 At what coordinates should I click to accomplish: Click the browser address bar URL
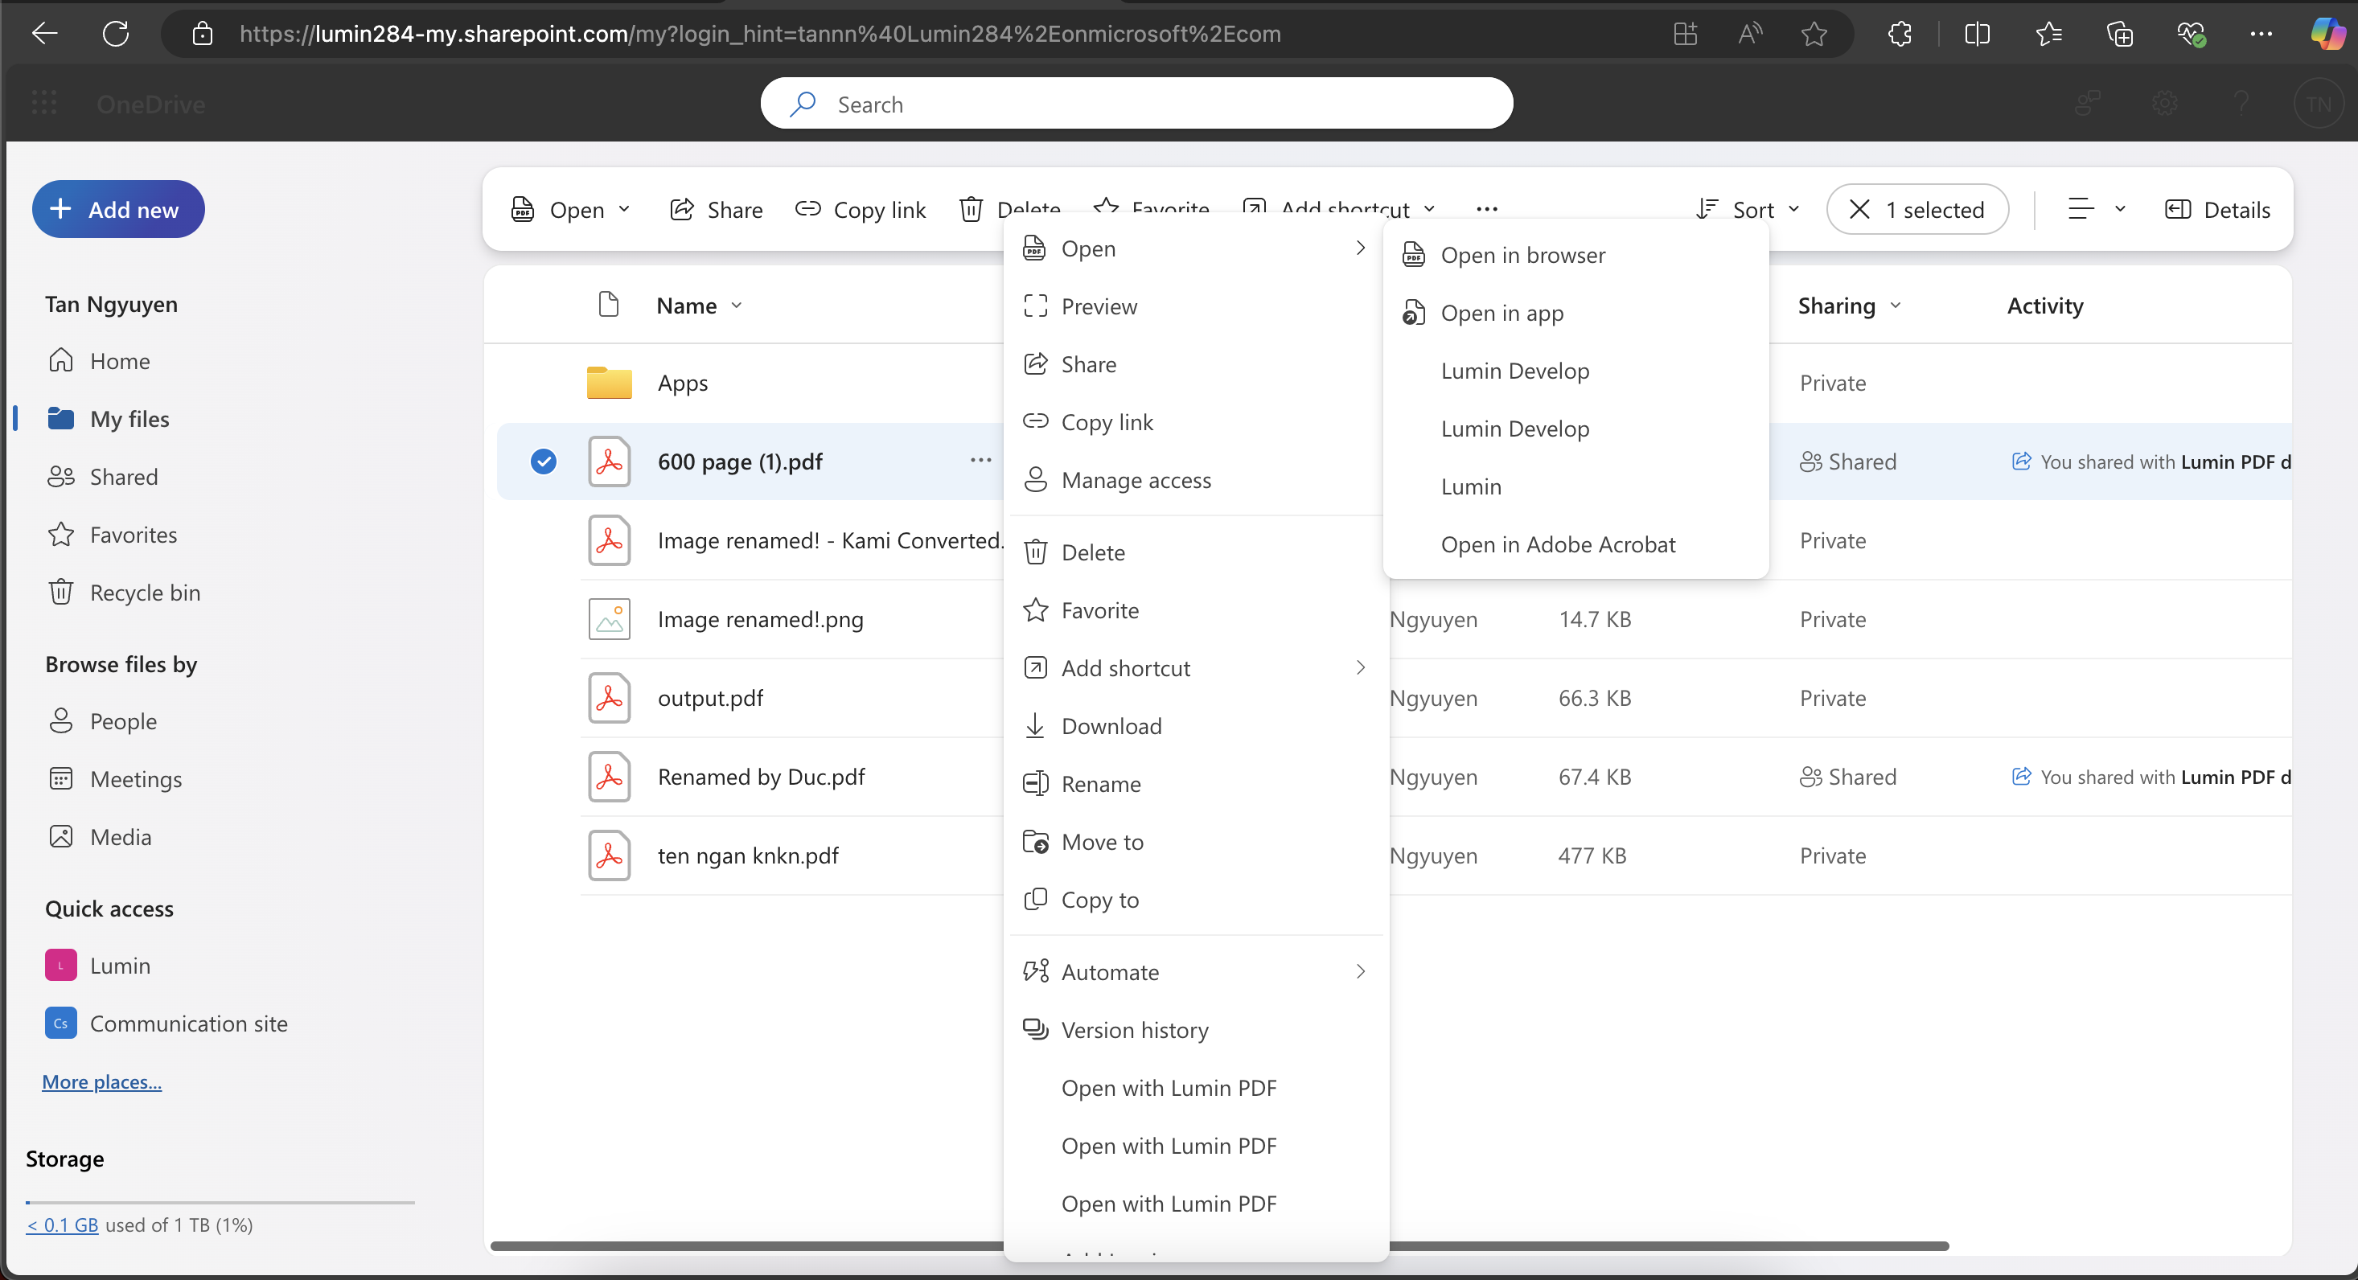(x=760, y=34)
